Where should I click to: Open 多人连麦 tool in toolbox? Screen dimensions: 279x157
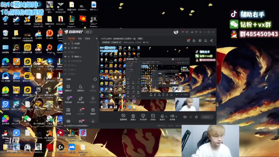click(x=81, y=100)
